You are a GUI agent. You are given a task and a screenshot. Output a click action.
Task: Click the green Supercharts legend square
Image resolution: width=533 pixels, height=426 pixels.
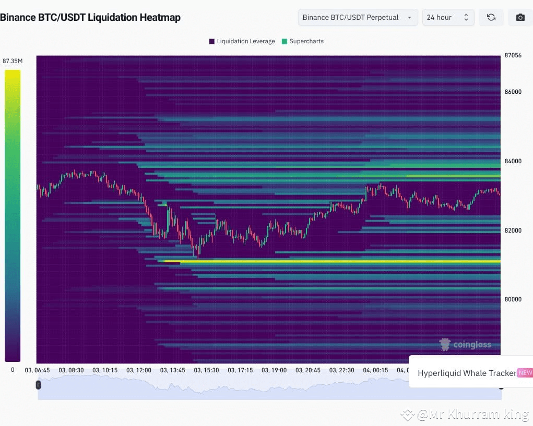click(x=285, y=41)
